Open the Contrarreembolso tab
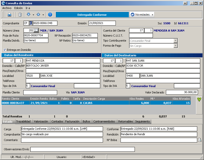Screen dimensions: 204x160 [x=104, y=121]
